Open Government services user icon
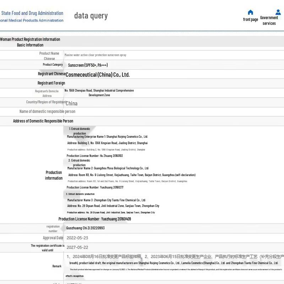 tap(278, 12)
